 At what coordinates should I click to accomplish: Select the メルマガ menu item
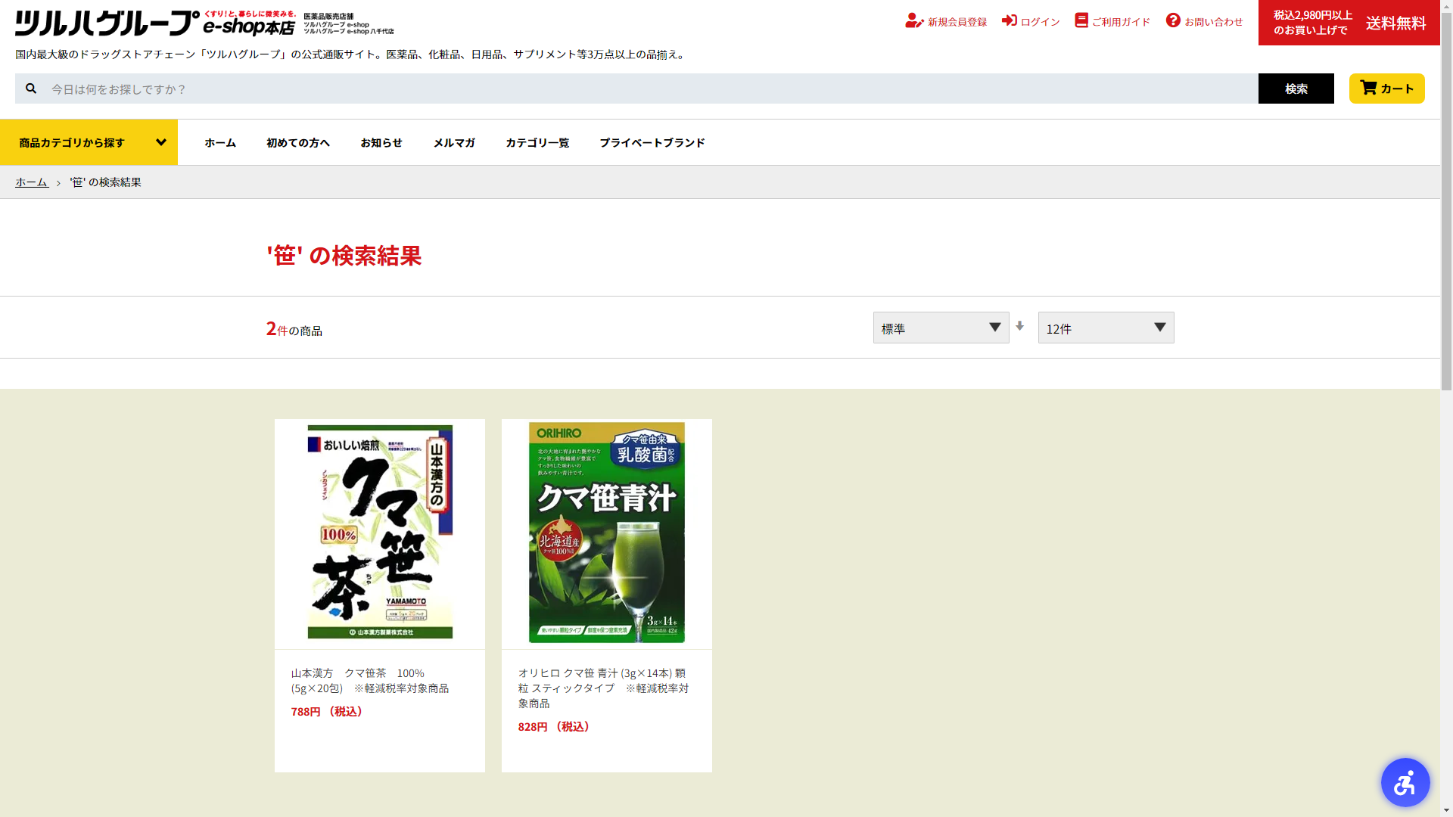[453, 142]
